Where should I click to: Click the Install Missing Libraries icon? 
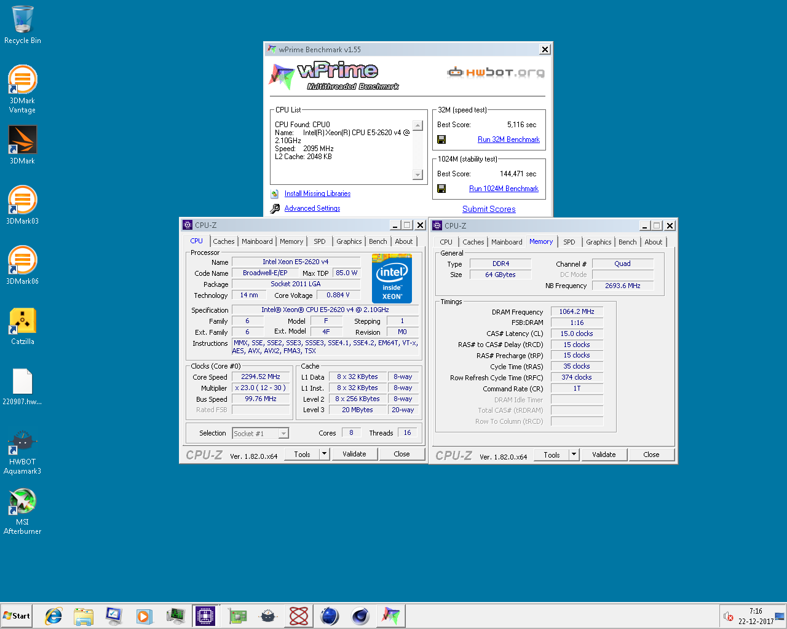(x=275, y=193)
